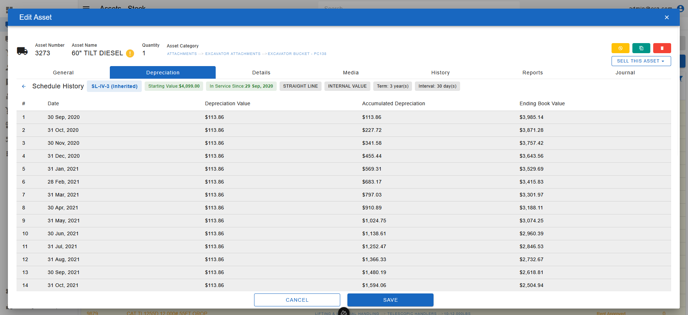The width and height of the screenshot is (688, 315).
Task: Click the green duplicate asset icon button
Action: 641,48
